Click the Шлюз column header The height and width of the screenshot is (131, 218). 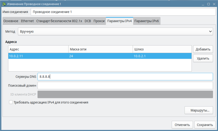[x=162, y=49]
